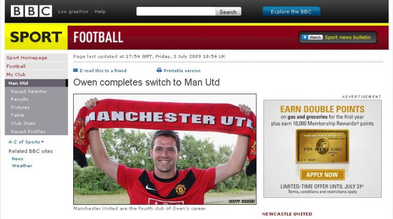Click the envelope icon for e-mailing article
Screen dimensions: 393x219
[76, 71]
